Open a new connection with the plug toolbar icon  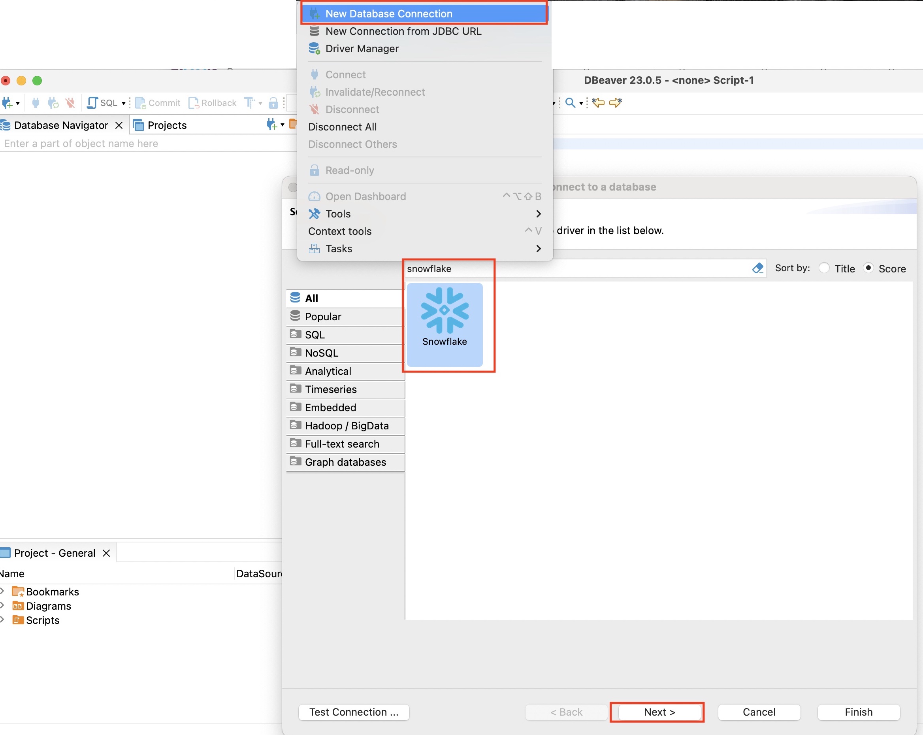[8, 103]
